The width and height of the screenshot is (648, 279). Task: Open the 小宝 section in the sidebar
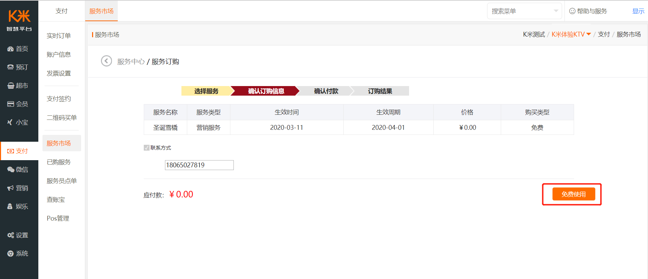click(18, 122)
